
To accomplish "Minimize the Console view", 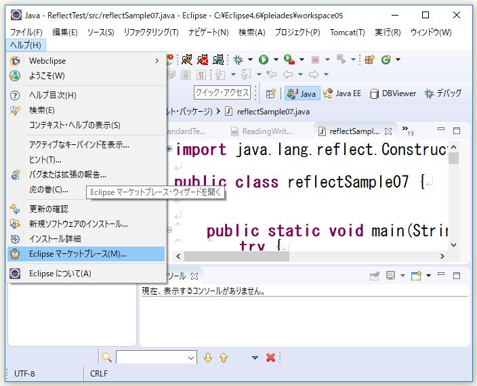I will pyautogui.click(x=441, y=274).
